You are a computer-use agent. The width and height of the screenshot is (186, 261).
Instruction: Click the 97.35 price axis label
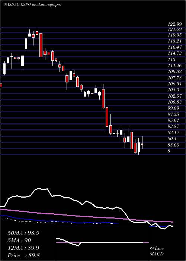coord(174,114)
